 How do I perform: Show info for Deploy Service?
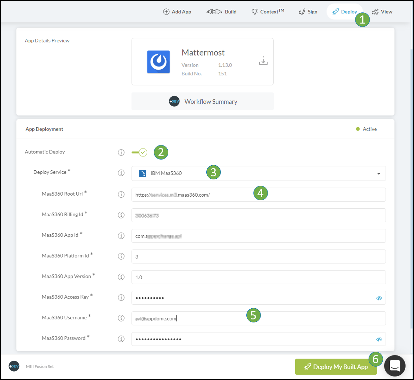[121, 173]
